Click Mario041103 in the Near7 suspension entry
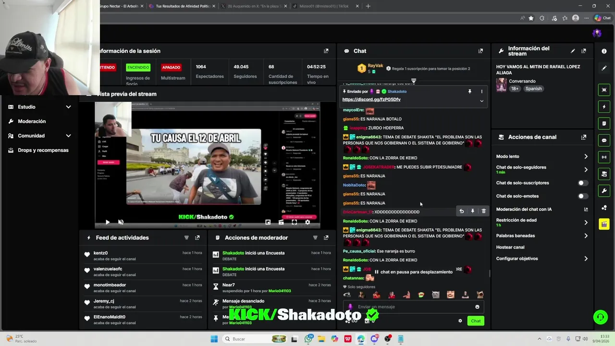 tap(280, 291)
